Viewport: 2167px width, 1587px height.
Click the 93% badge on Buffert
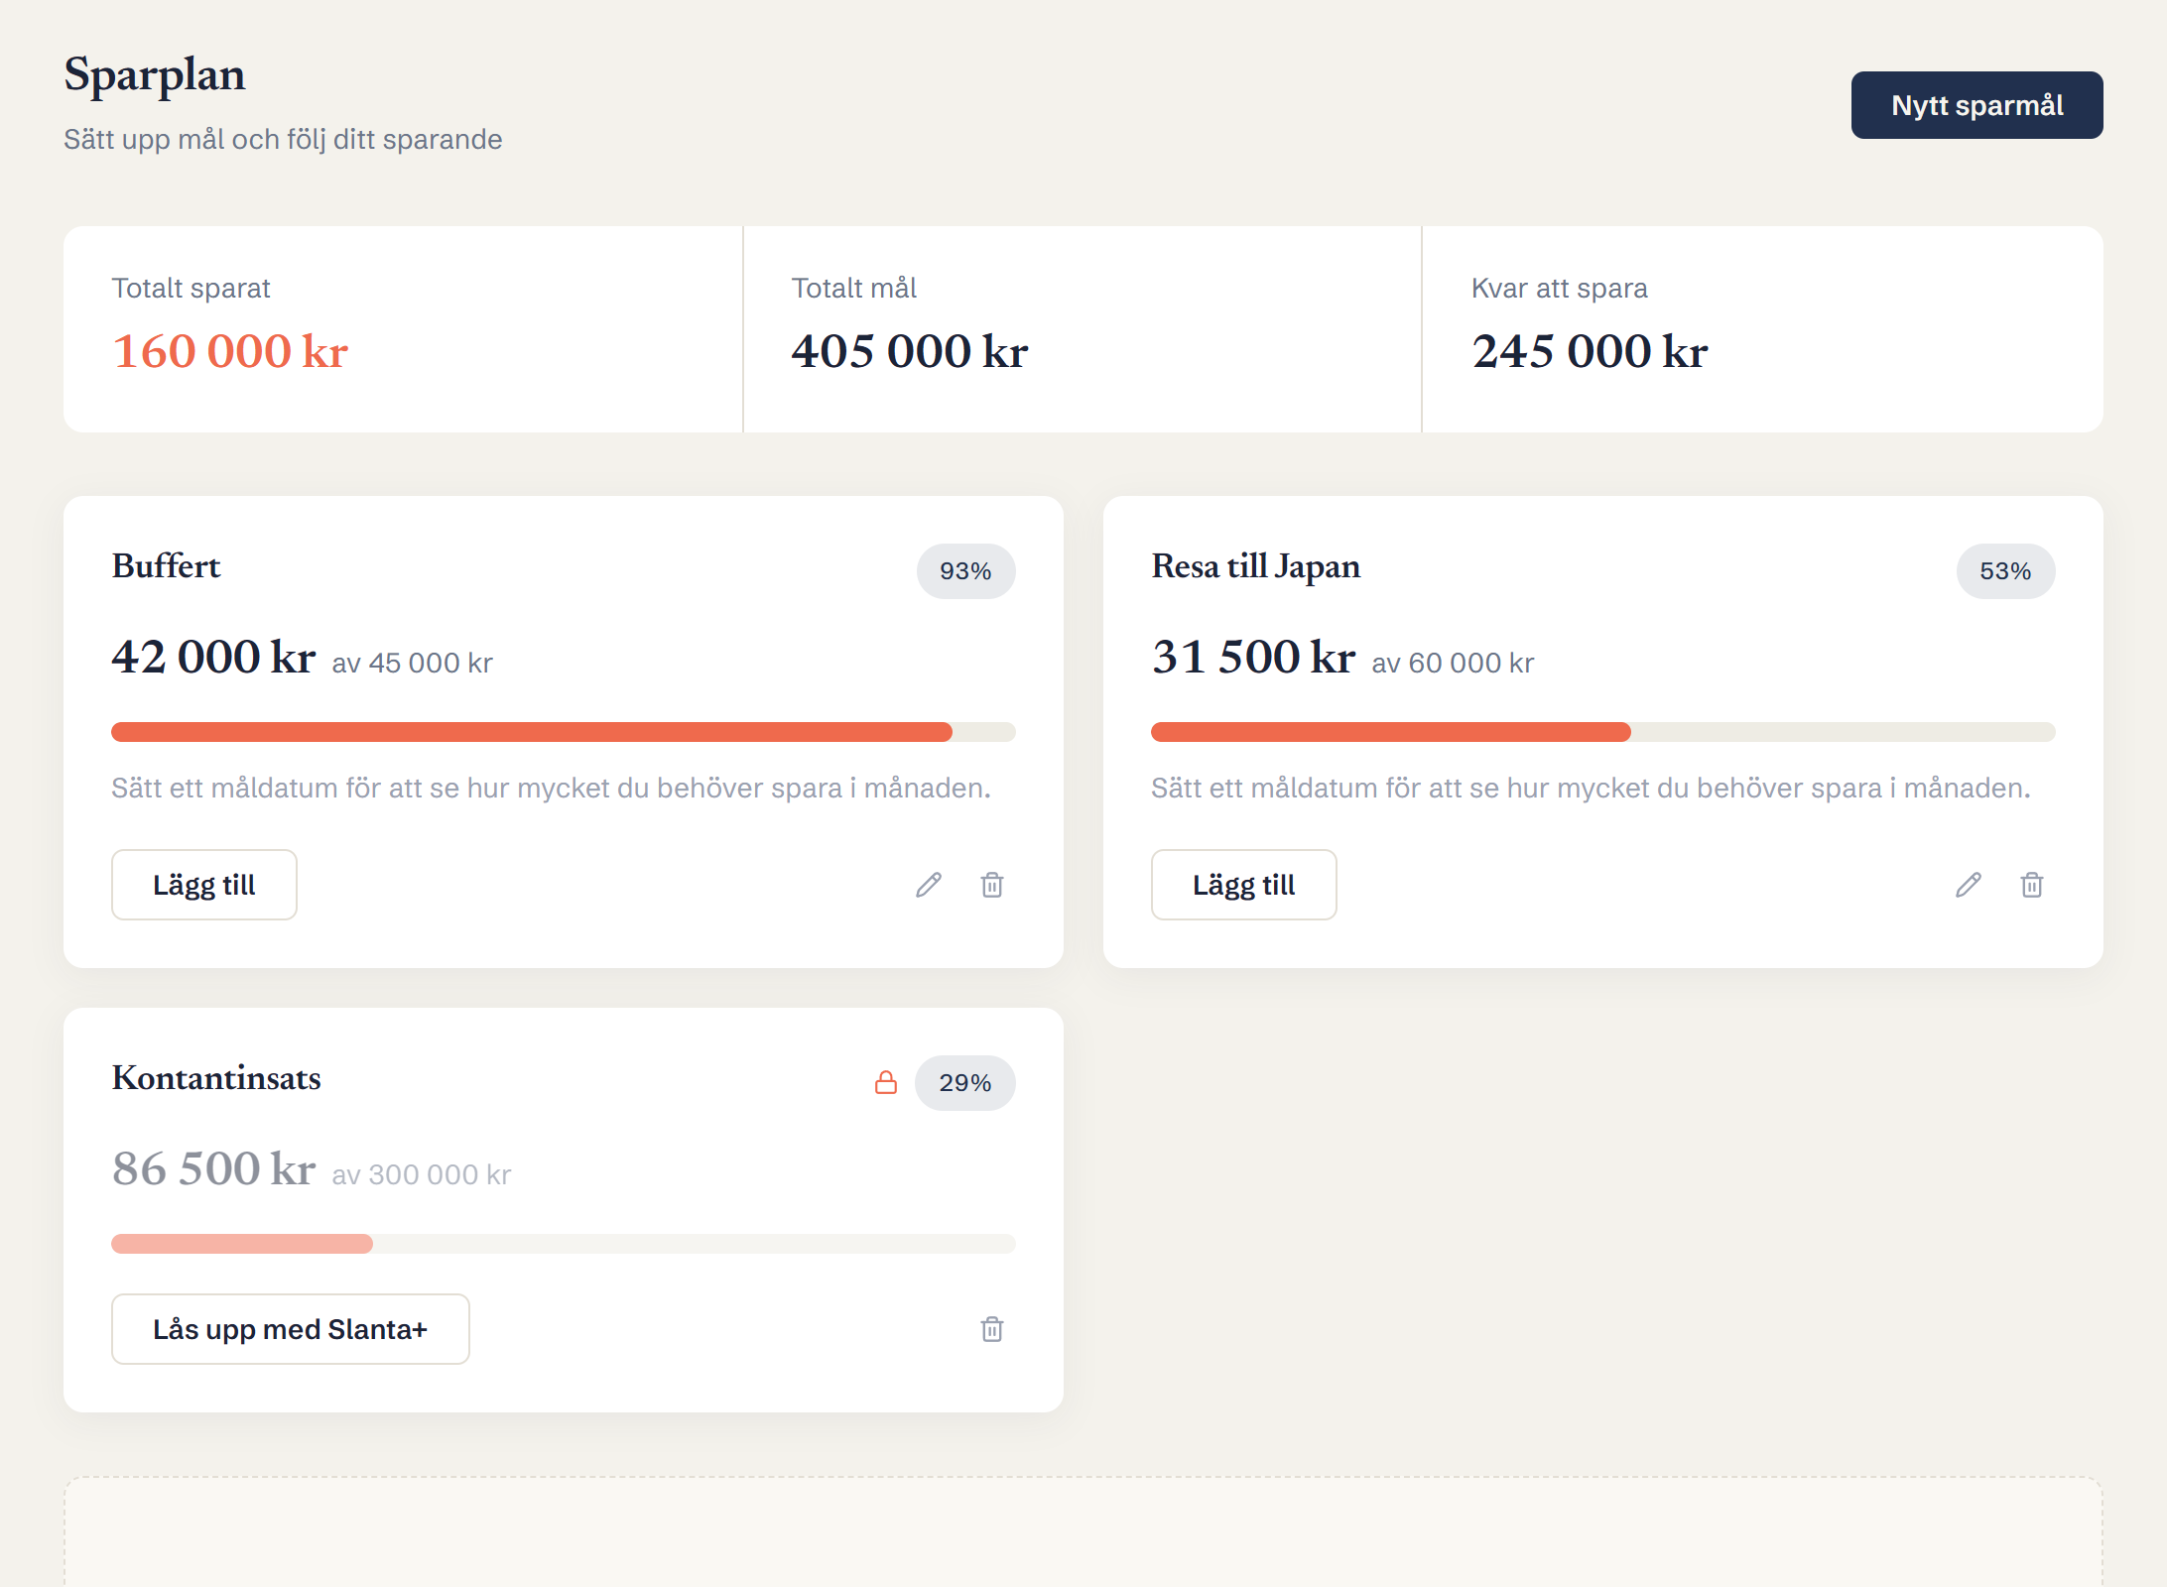point(965,571)
